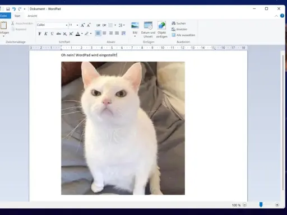Toggle italic formatting

(x=46, y=34)
